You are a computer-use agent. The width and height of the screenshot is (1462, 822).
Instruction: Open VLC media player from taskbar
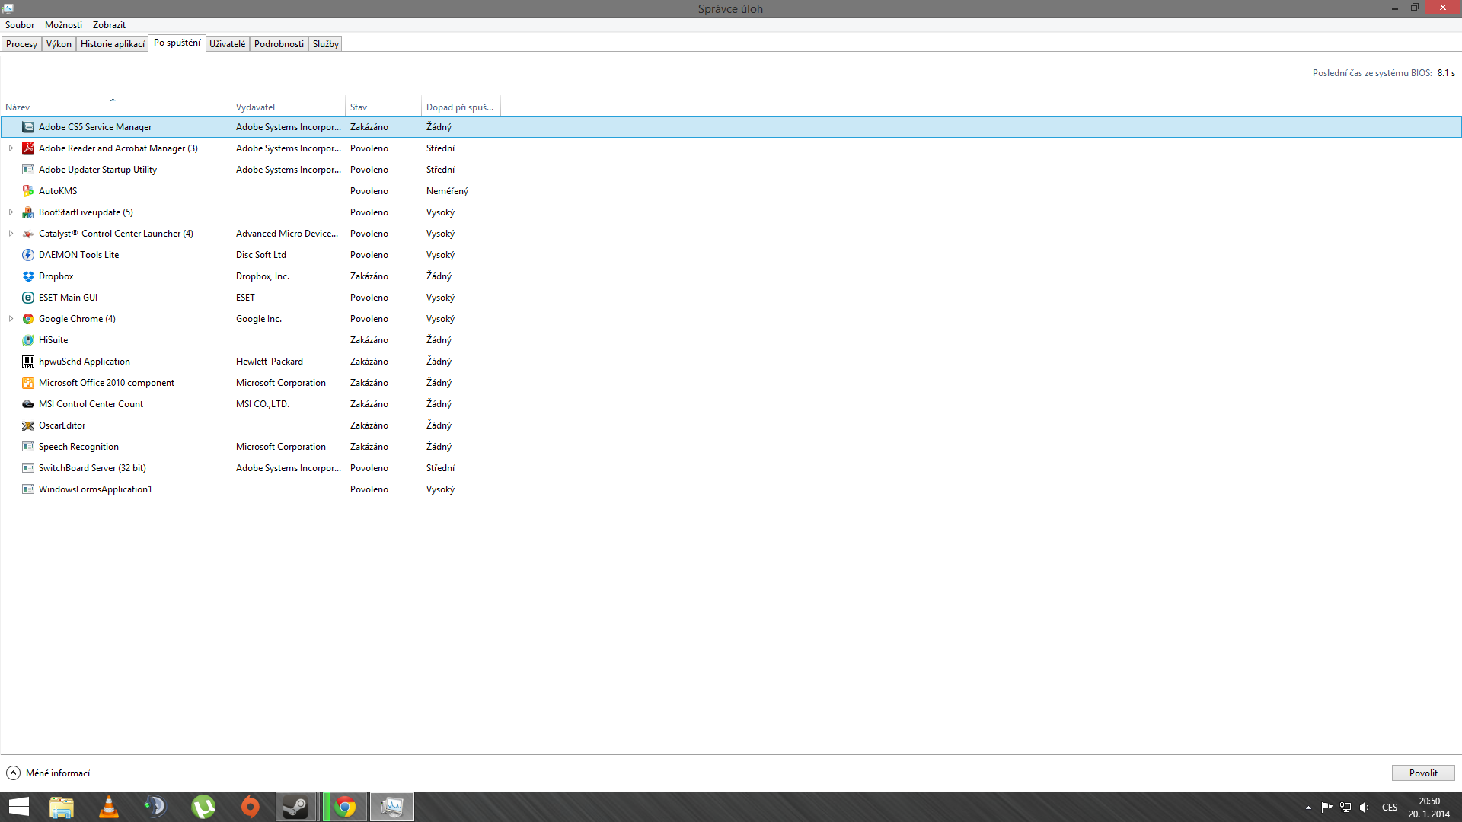pyautogui.click(x=109, y=807)
